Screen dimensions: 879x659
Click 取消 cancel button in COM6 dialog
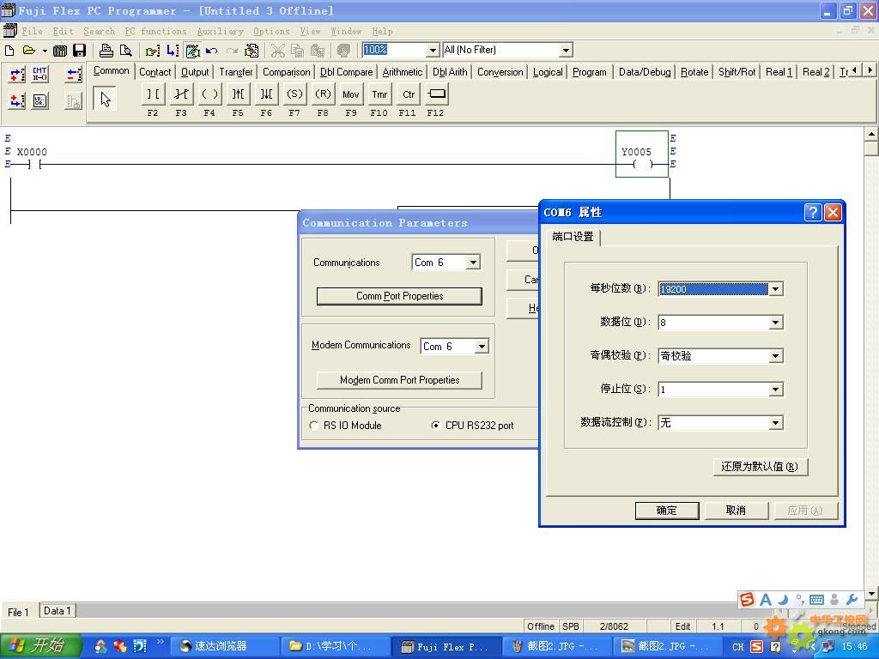pyautogui.click(x=736, y=511)
